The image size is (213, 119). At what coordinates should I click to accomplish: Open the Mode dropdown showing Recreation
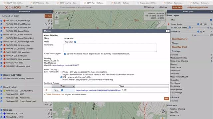click(x=70, y=42)
